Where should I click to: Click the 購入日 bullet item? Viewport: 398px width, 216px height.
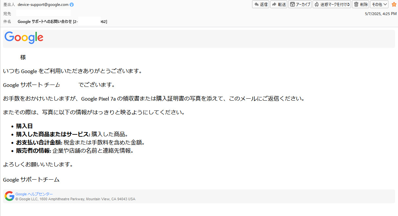coord(24,126)
